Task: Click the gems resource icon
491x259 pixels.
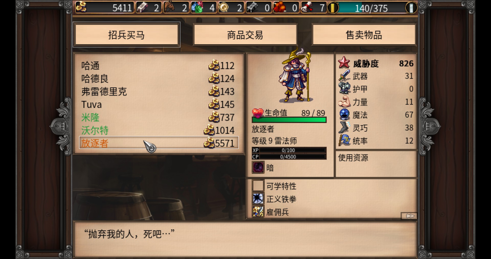Action: coord(197,7)
